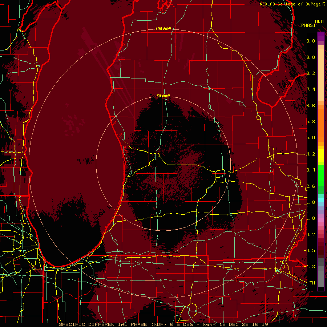Click the [PHAS] legend heading
This screenshot has width=327, height=327.
pyautogui.click(x=307, y=25)
